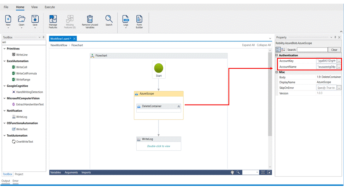Click the Logs icon

126,19
